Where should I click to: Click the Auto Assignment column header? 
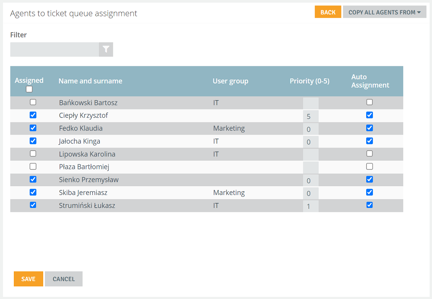pos(370,81)
